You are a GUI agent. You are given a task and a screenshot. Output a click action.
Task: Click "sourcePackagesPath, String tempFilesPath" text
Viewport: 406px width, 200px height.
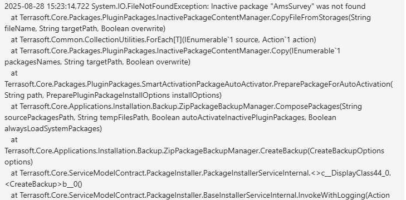point(77,118)
